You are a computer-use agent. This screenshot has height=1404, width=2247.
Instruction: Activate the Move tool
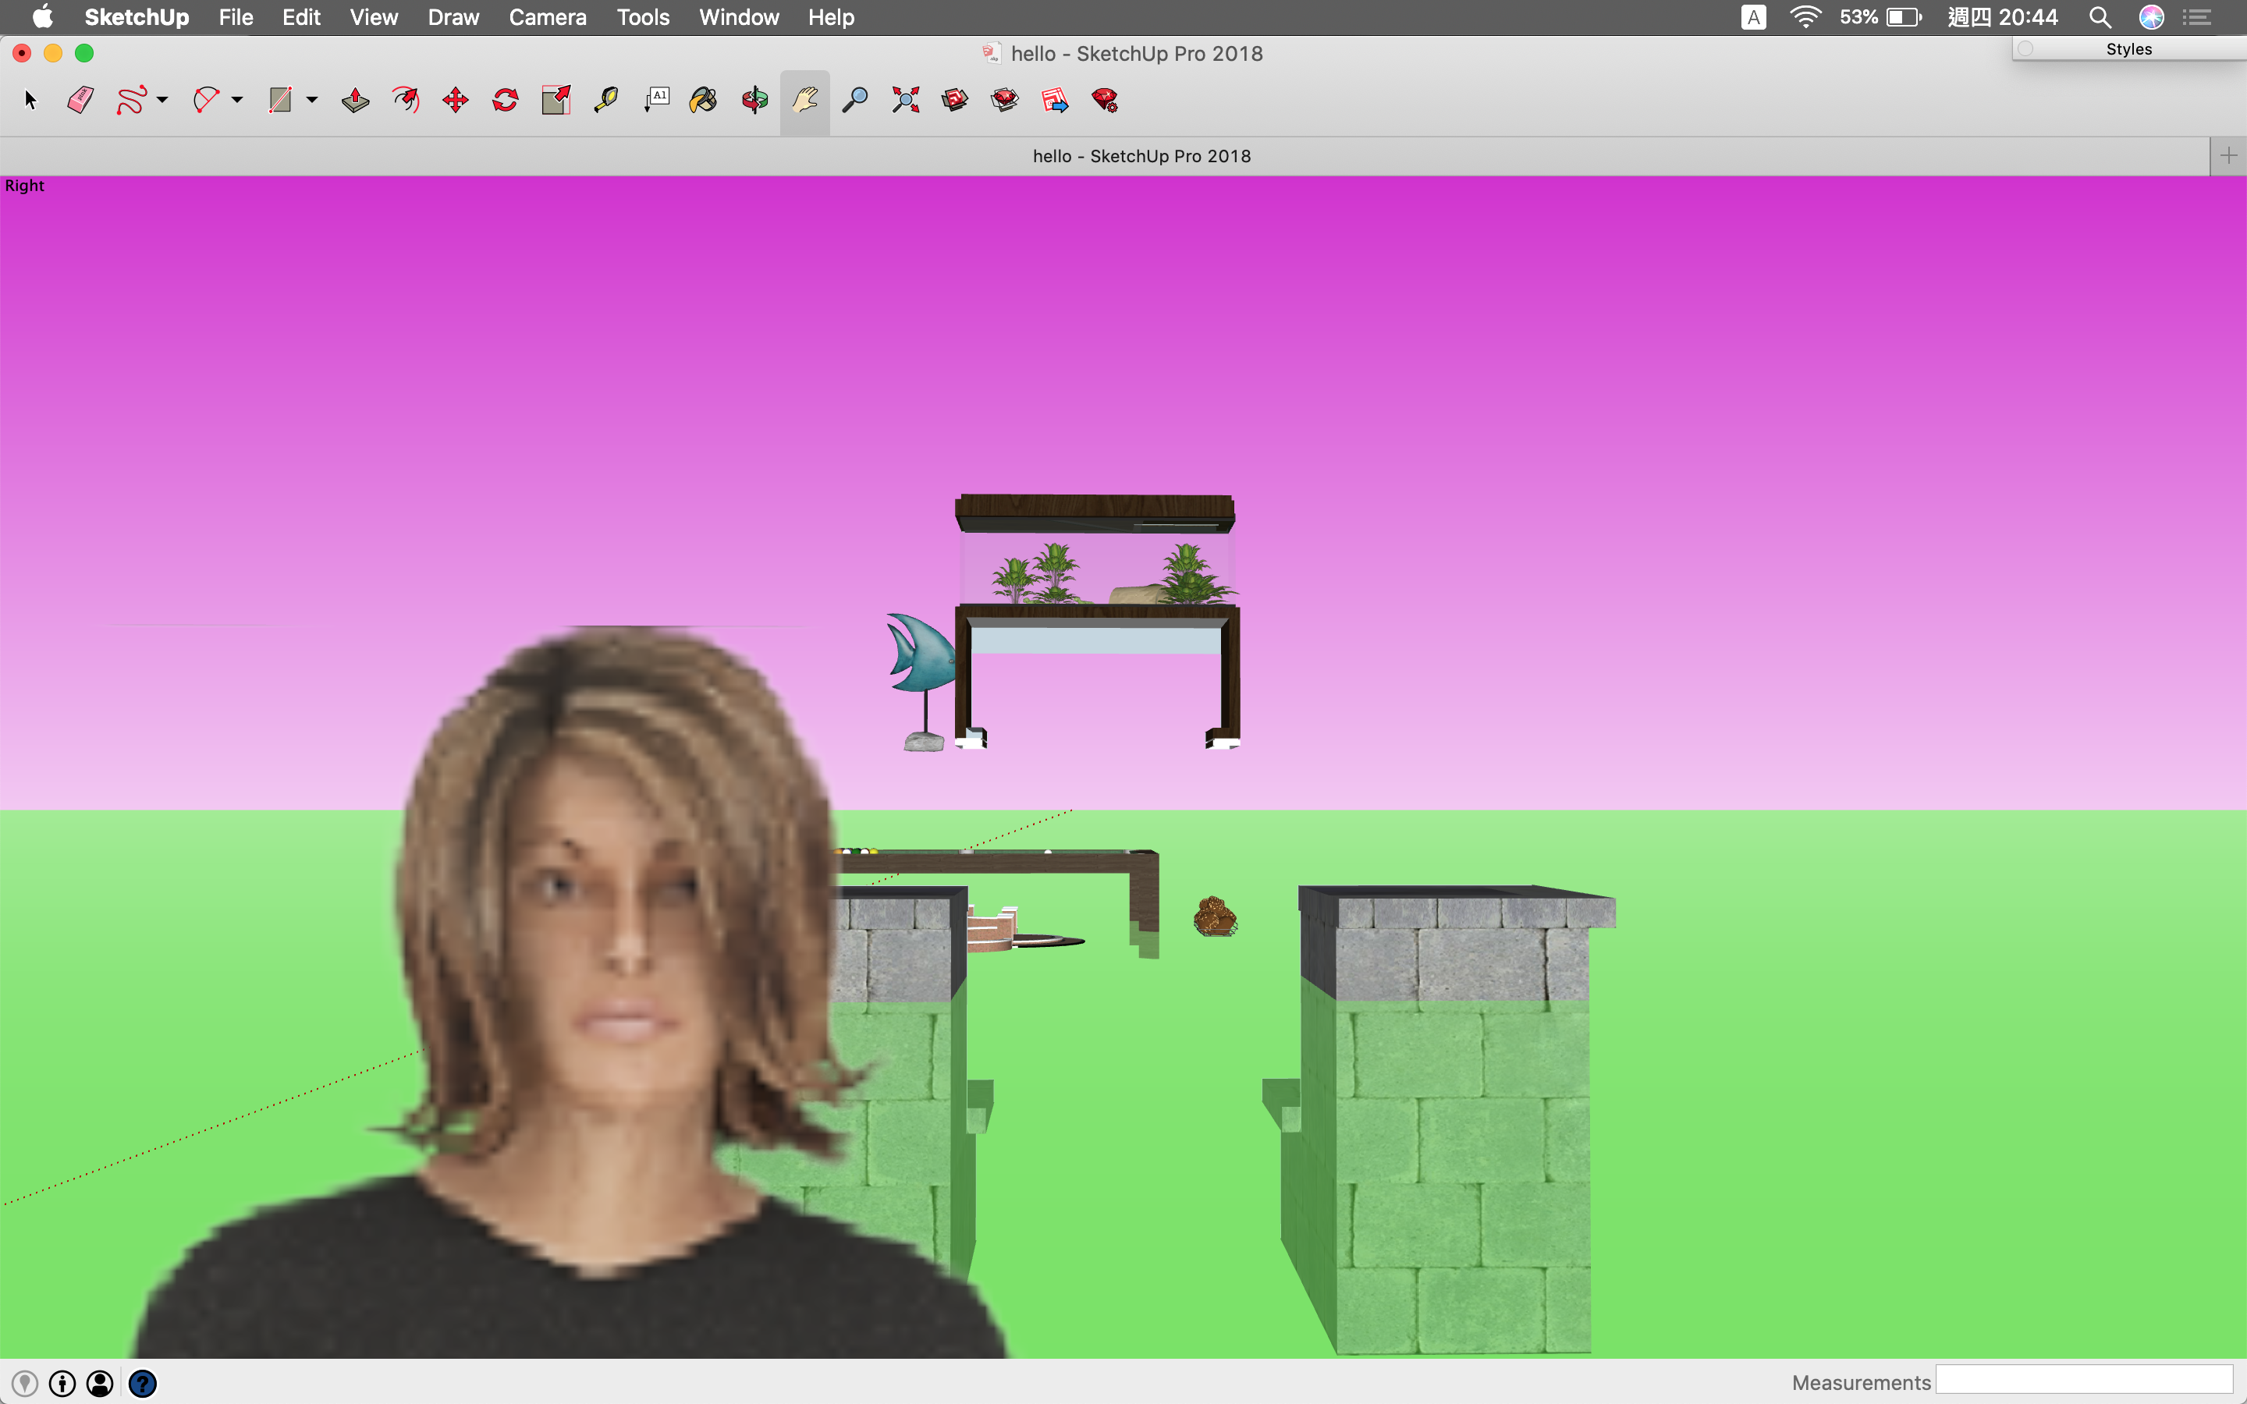(455, 101)
